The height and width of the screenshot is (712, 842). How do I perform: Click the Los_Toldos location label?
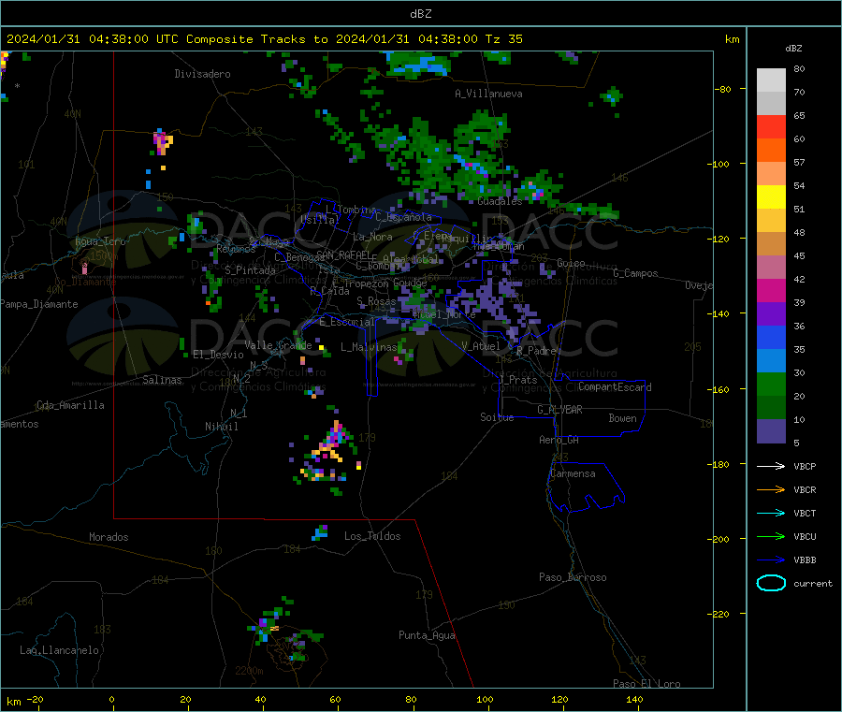pyautogui.click(x=372, y=536)
